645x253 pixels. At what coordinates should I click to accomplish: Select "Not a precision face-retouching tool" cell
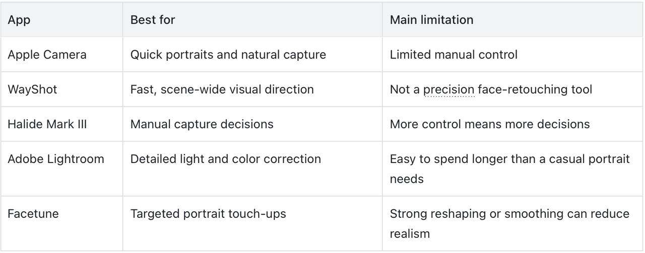pos(512,89)
